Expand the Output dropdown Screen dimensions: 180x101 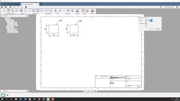pyautogui.click(x=93, y=14)
